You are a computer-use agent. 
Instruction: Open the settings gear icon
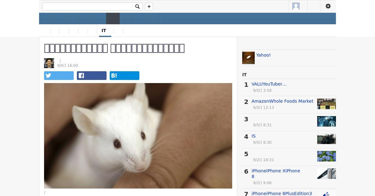pos(328,6)
